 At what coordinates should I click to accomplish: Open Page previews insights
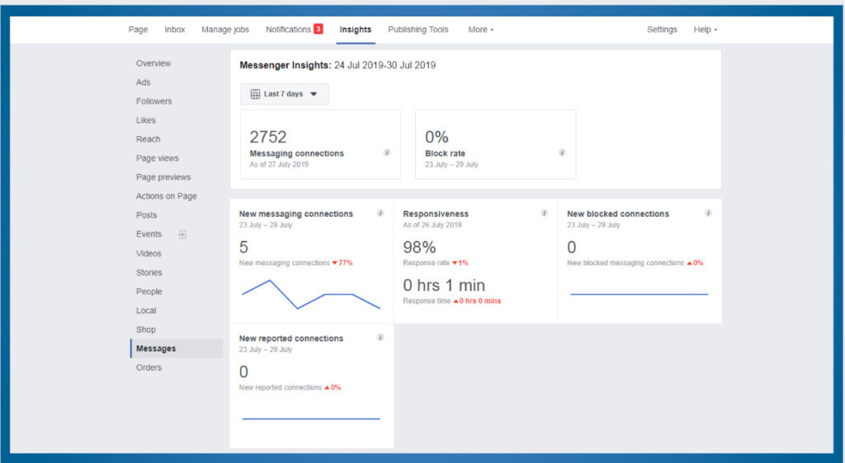163,177
